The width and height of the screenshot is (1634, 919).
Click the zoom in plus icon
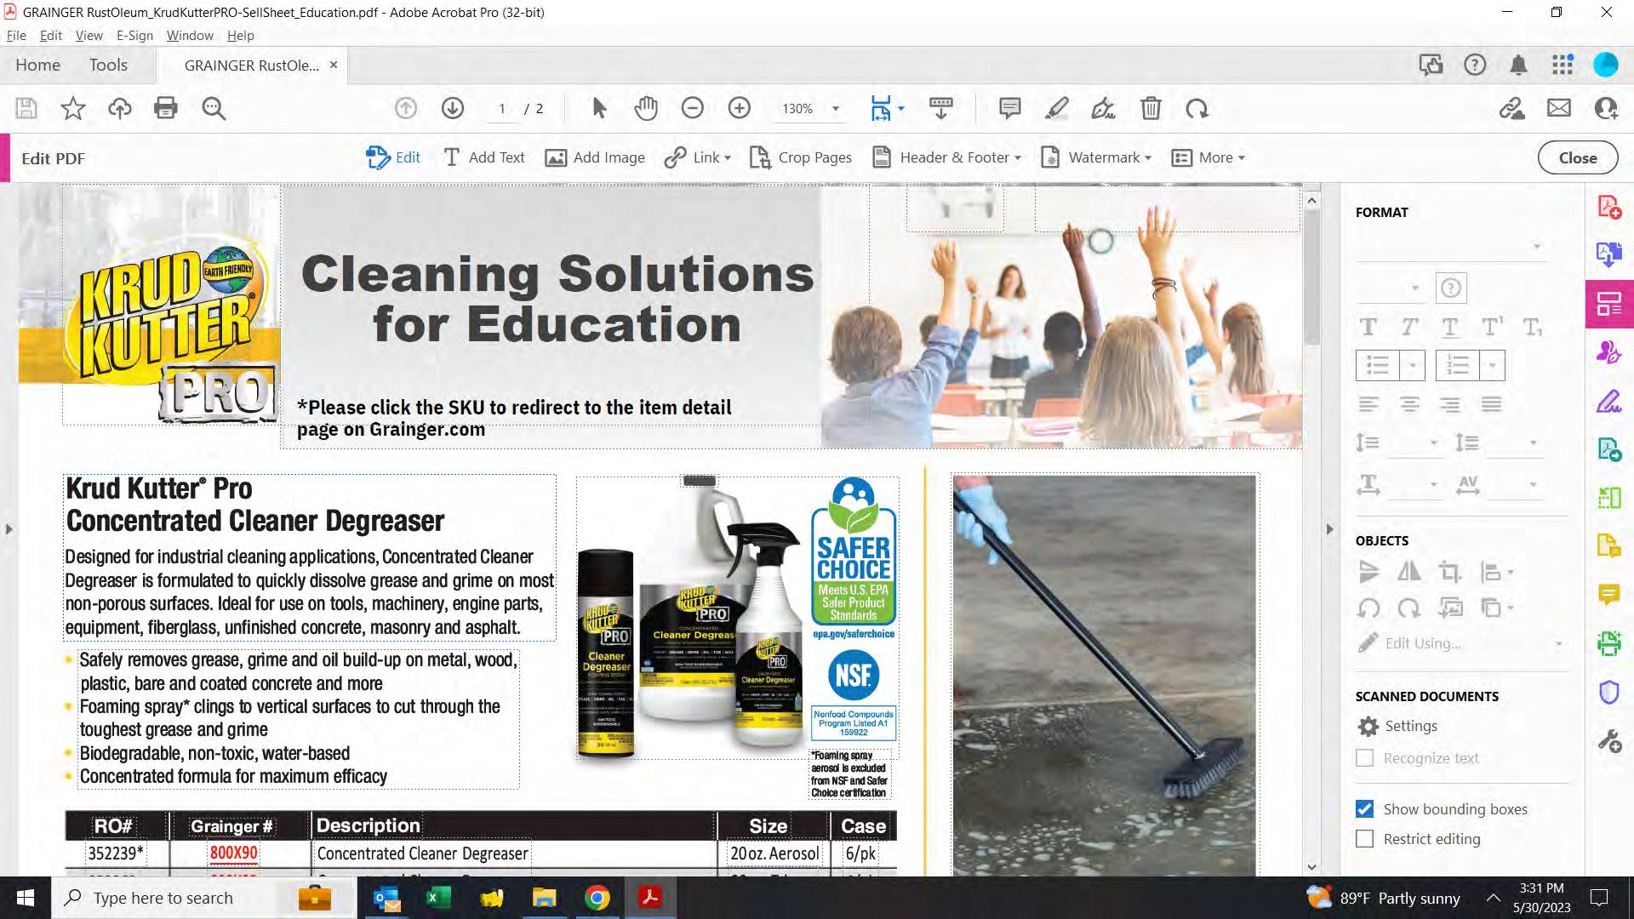[739, 108]
